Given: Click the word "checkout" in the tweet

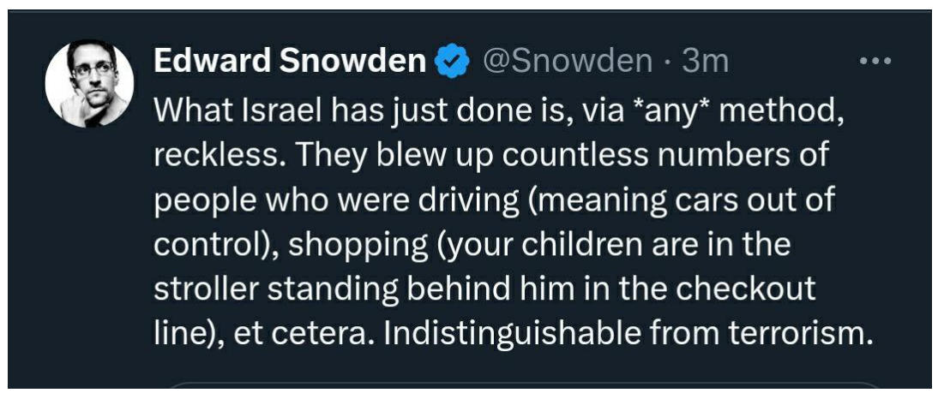Looking at the screenshot, I should pos(745,289).
